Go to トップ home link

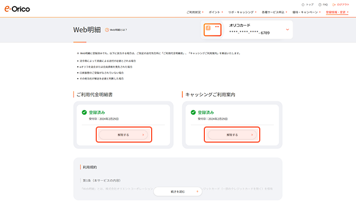point(308,4)
